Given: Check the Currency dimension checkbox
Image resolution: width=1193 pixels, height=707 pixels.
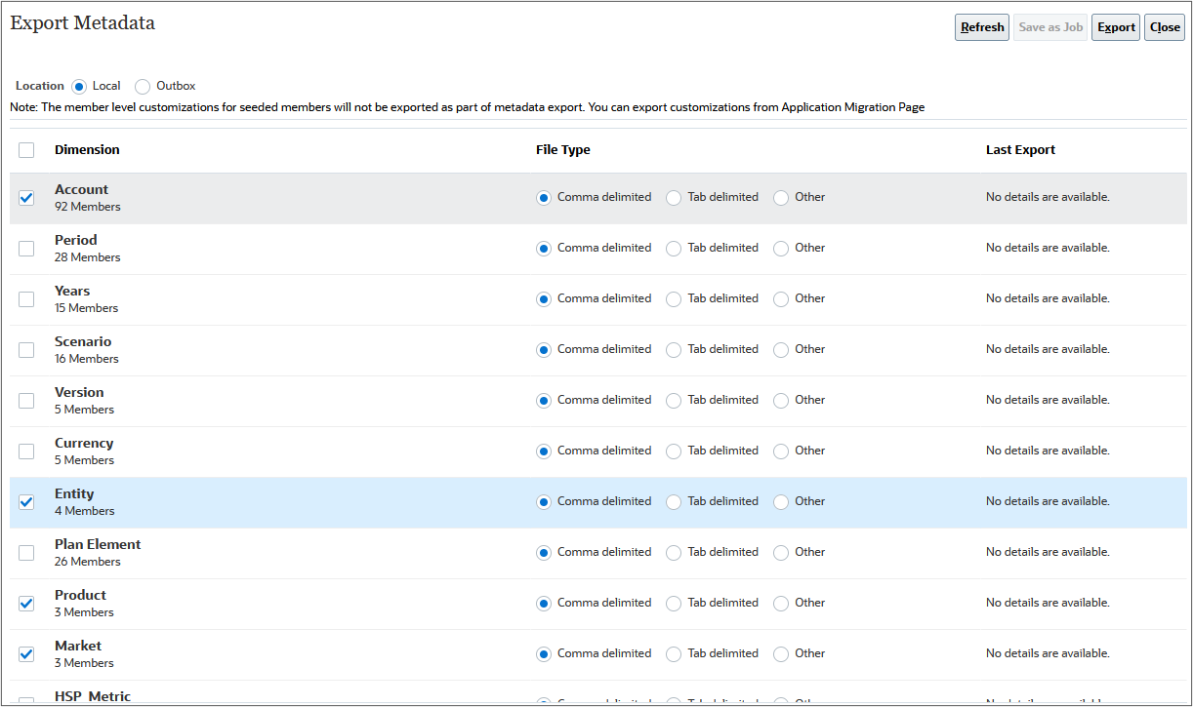Looking at the screenshot, I should (x=25, y=451).
